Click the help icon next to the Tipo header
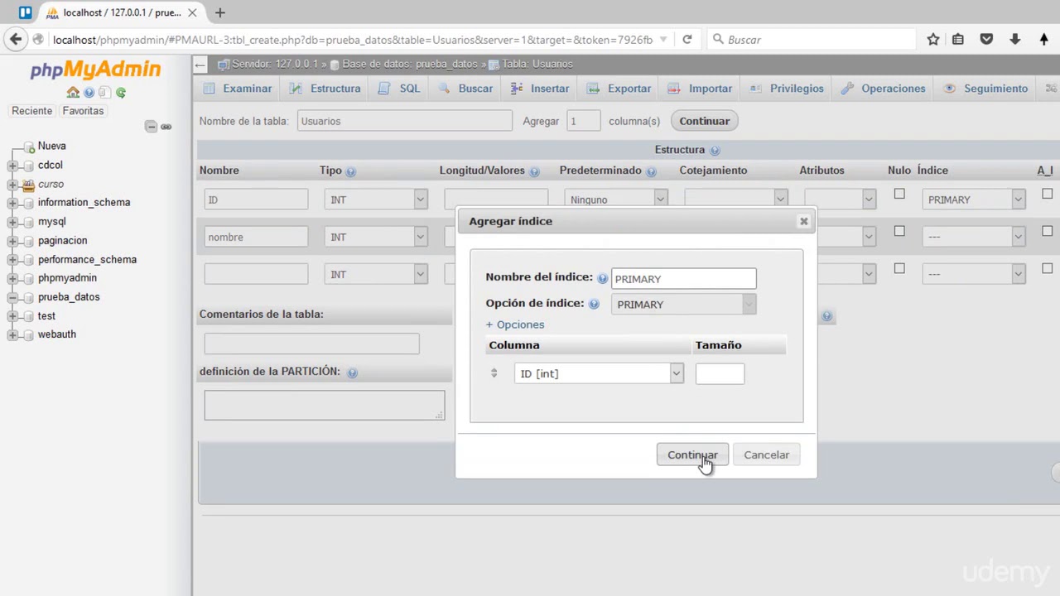 point(350,171)
